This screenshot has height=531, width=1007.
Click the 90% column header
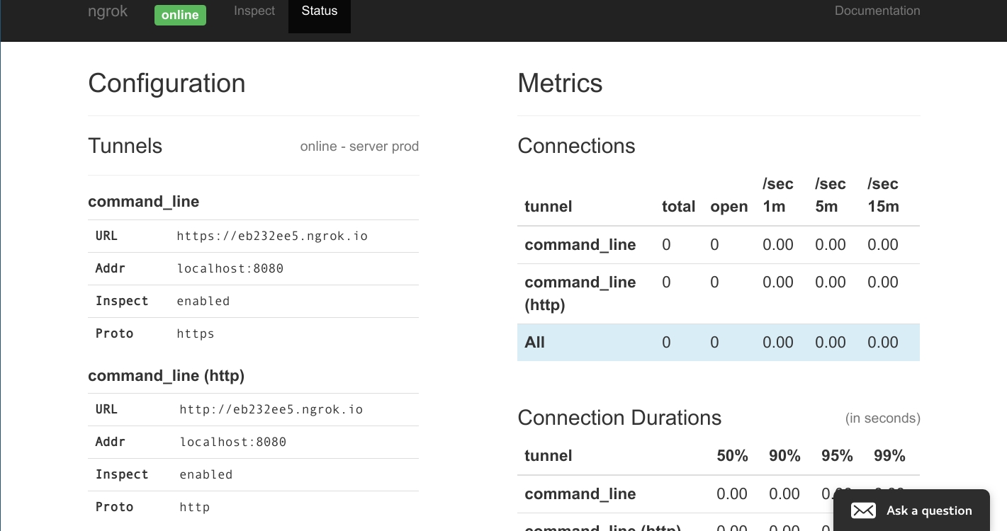[x=784, y=456]
